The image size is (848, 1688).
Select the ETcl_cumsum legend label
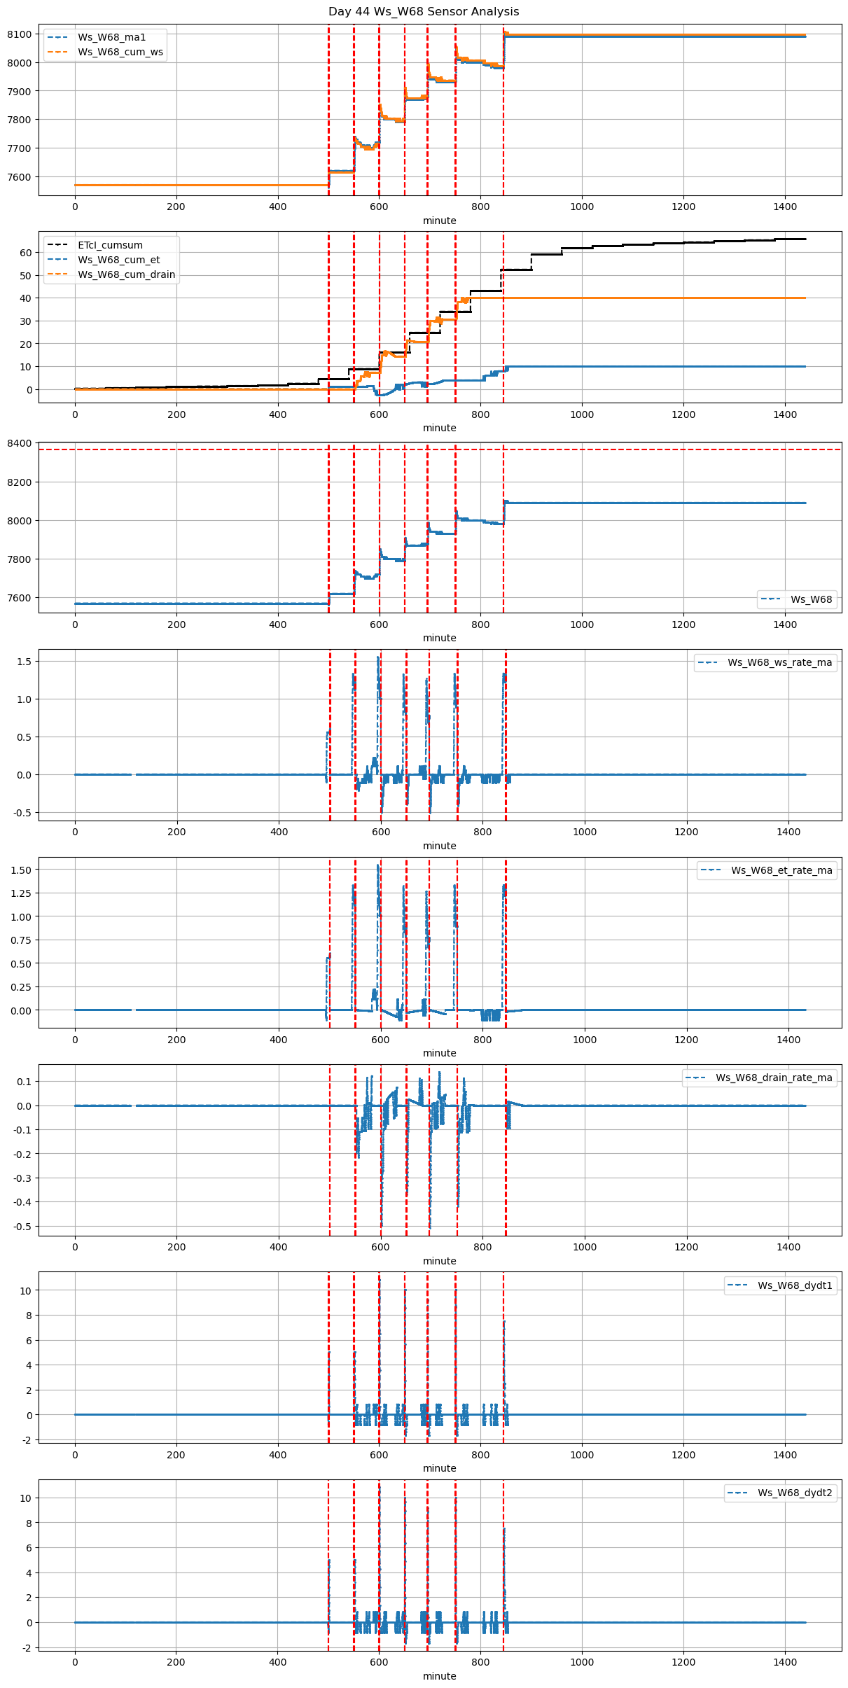110,245
